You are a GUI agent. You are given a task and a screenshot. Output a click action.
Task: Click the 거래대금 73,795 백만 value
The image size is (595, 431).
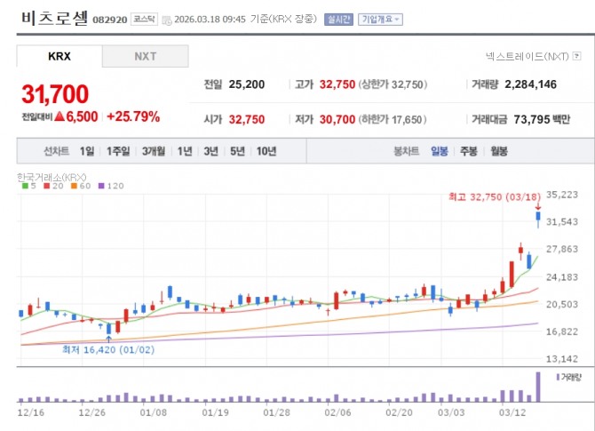(542, 120)
